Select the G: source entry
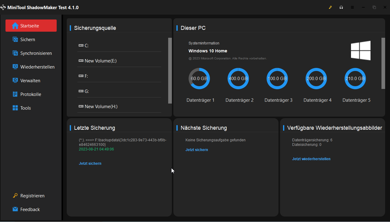The width and height of the screenshot is (390, 222). pyautogui.click(x=119, y=91)
